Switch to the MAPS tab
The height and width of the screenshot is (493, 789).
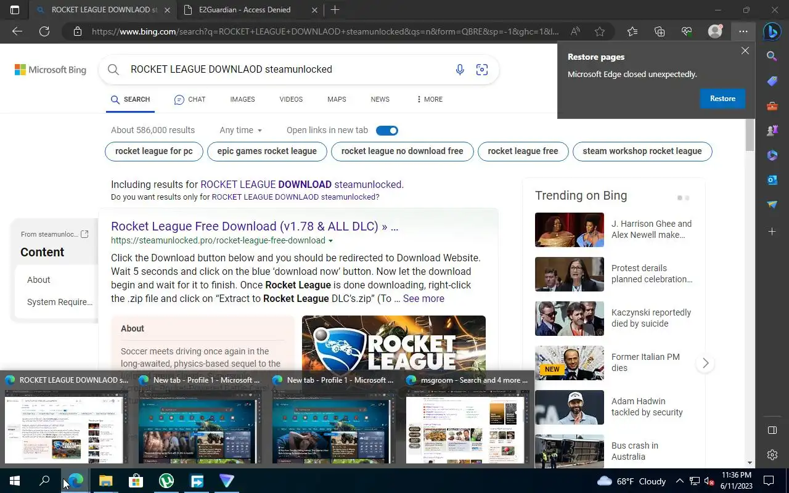(x=337, y=99)
